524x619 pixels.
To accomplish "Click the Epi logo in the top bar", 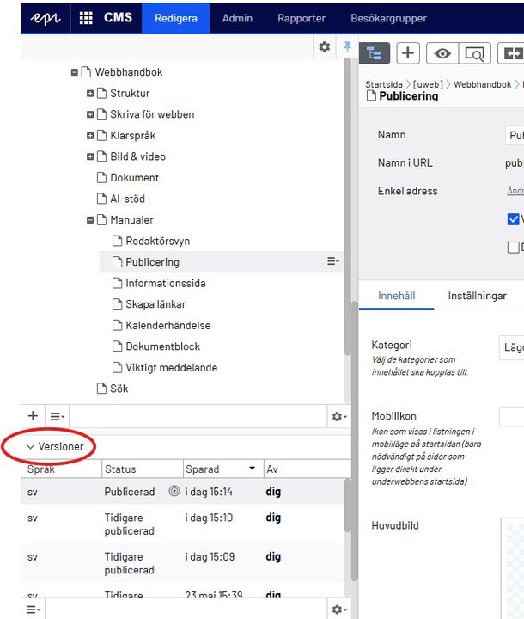I will 46,18.
